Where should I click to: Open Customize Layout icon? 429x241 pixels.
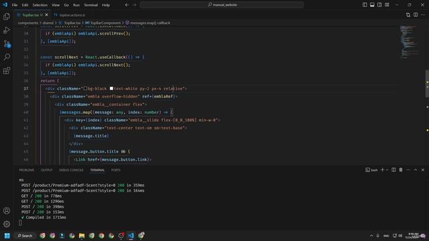click(387, 5)
